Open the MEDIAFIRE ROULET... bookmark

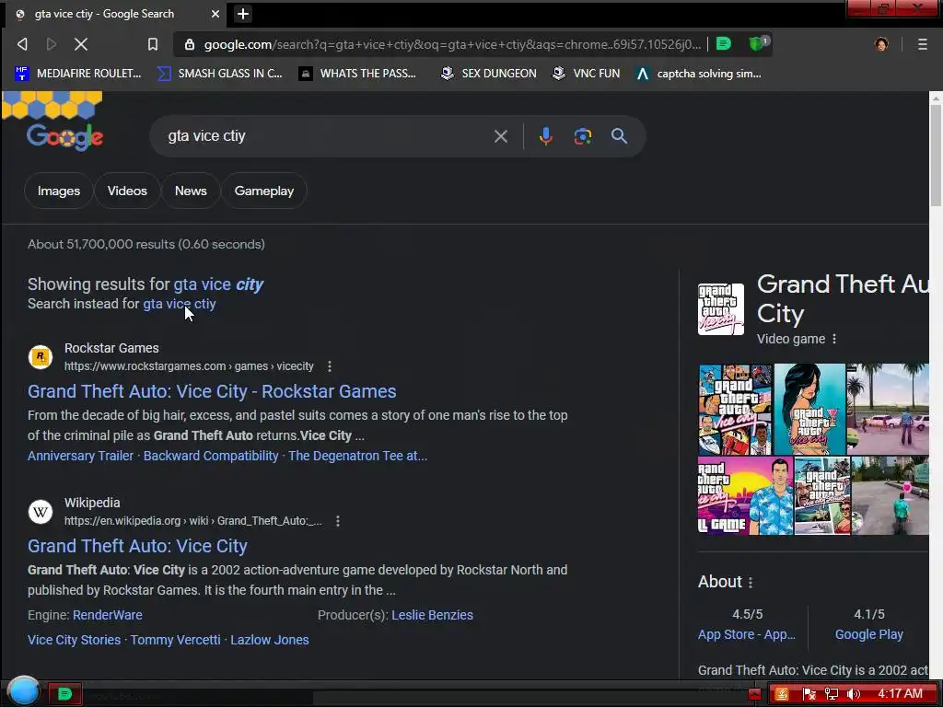click(77, 74)
